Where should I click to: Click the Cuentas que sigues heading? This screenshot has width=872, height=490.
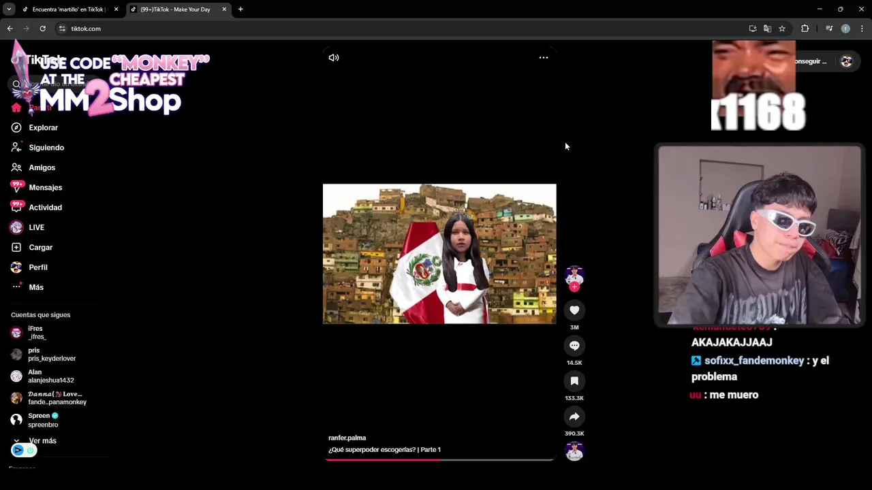40,315
